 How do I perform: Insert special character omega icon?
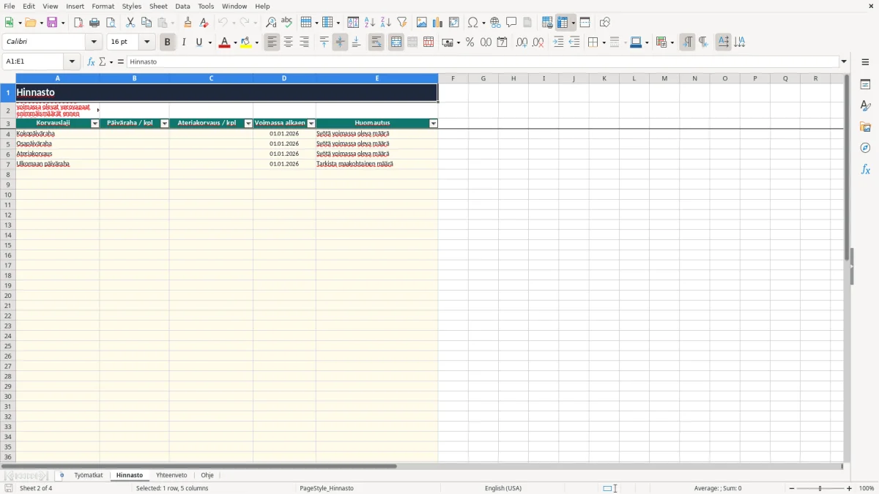coord(473,23)
